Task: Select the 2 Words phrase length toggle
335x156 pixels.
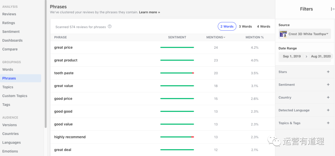Action: pos(227,27)
